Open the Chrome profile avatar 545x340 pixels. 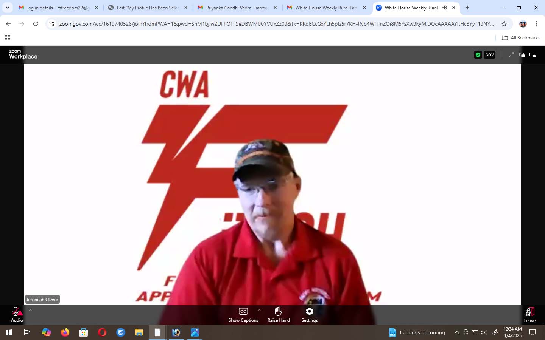click(523, 24)
